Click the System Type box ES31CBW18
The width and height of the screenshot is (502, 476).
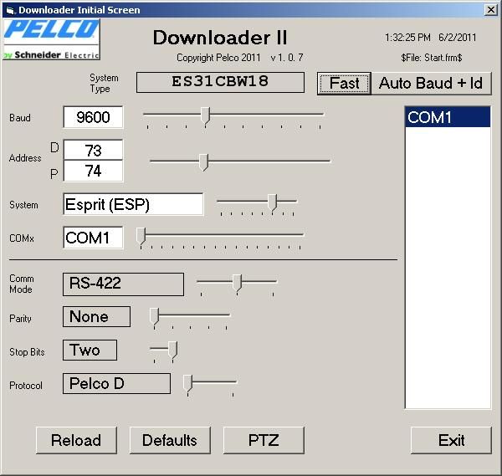[x=220, y=82]
